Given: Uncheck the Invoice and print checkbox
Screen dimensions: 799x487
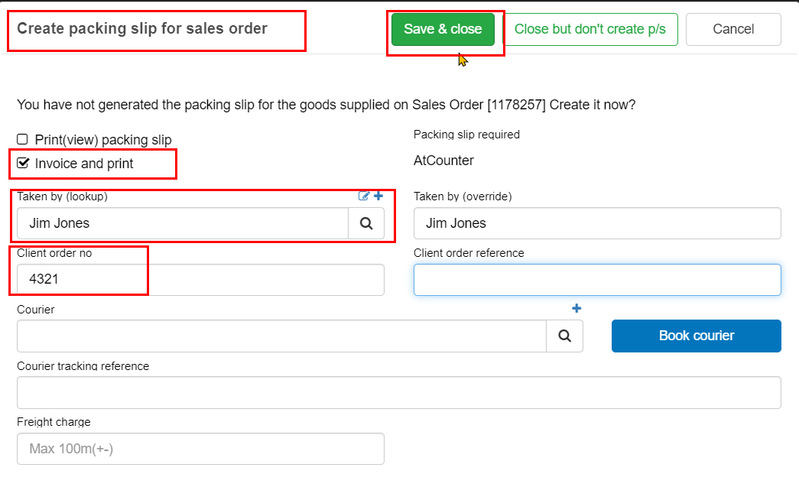Looking at the screenshot, I should pyautogui.click(x=23, y=163).
